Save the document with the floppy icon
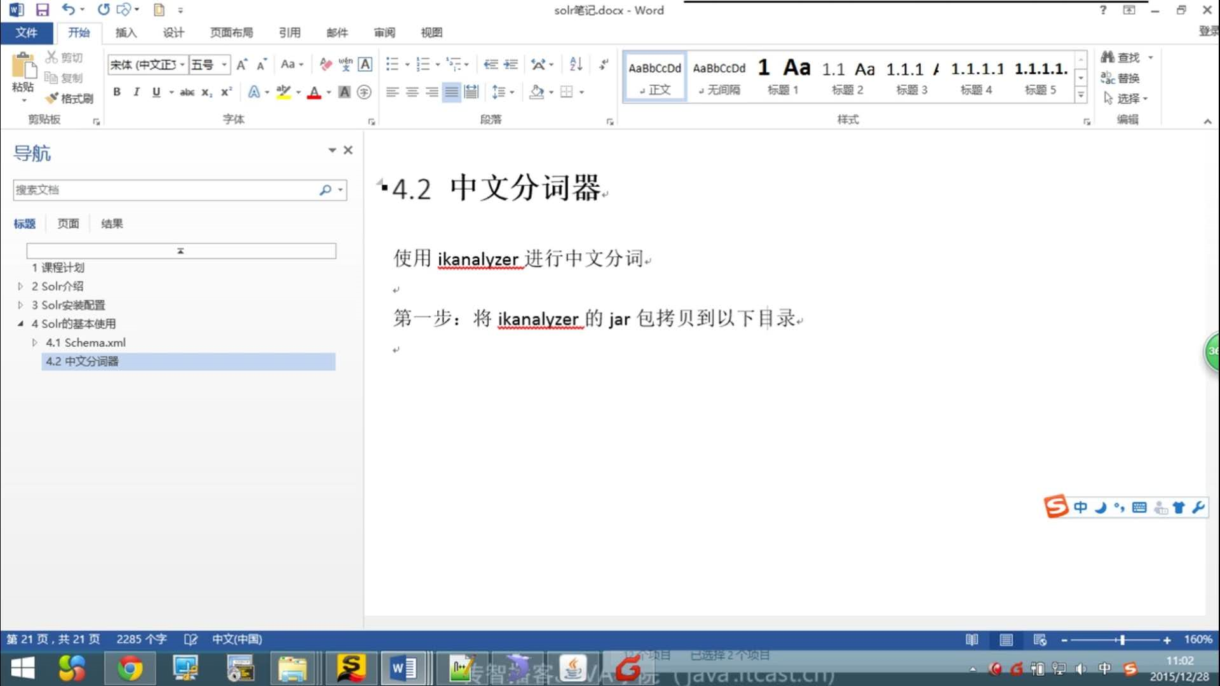The image size is (1220, 686). (x=43, y=10)
